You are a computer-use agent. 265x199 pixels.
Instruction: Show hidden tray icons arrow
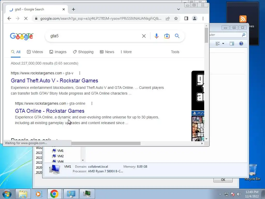point(220,194)
